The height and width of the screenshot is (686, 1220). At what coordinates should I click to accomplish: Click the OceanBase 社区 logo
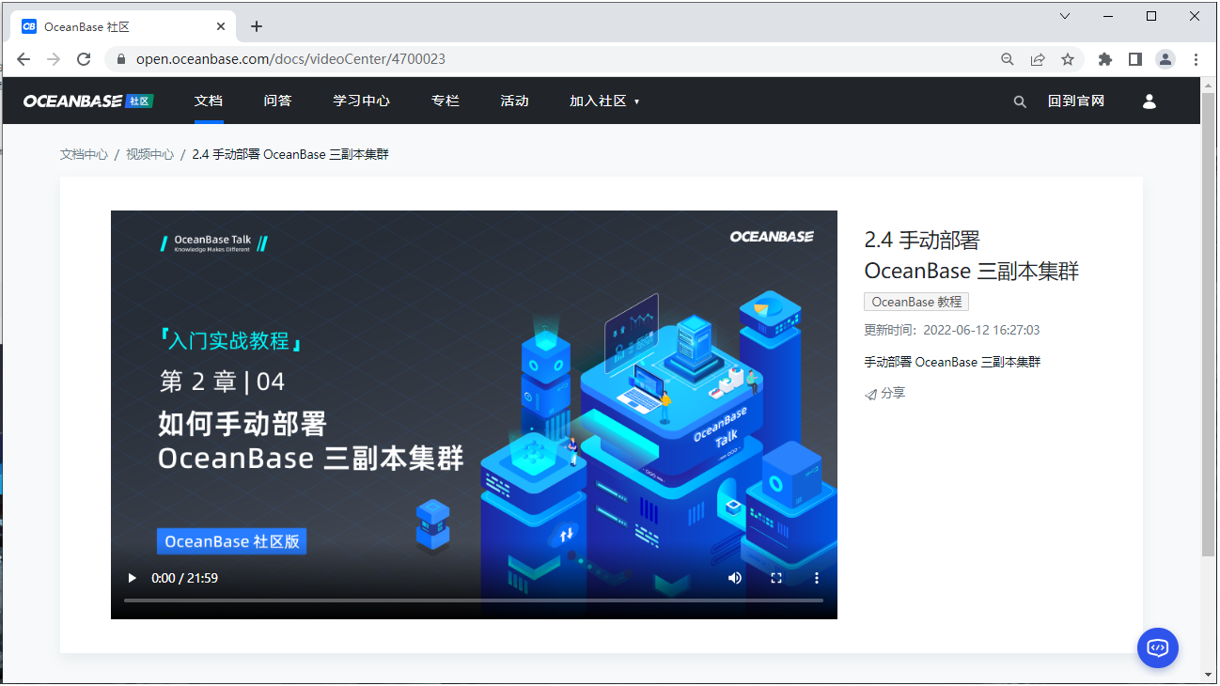point(87,101)
